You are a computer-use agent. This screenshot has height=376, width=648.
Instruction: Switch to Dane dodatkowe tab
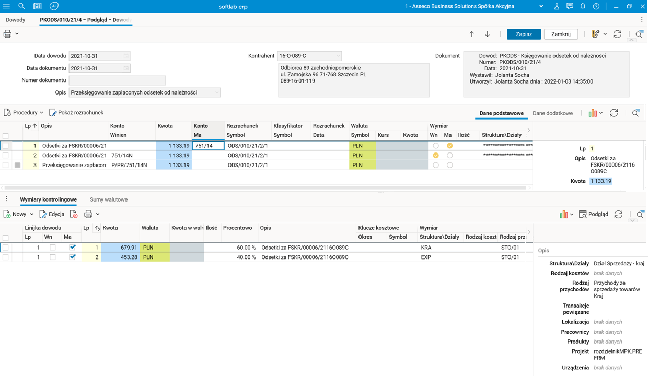(552, 113)
